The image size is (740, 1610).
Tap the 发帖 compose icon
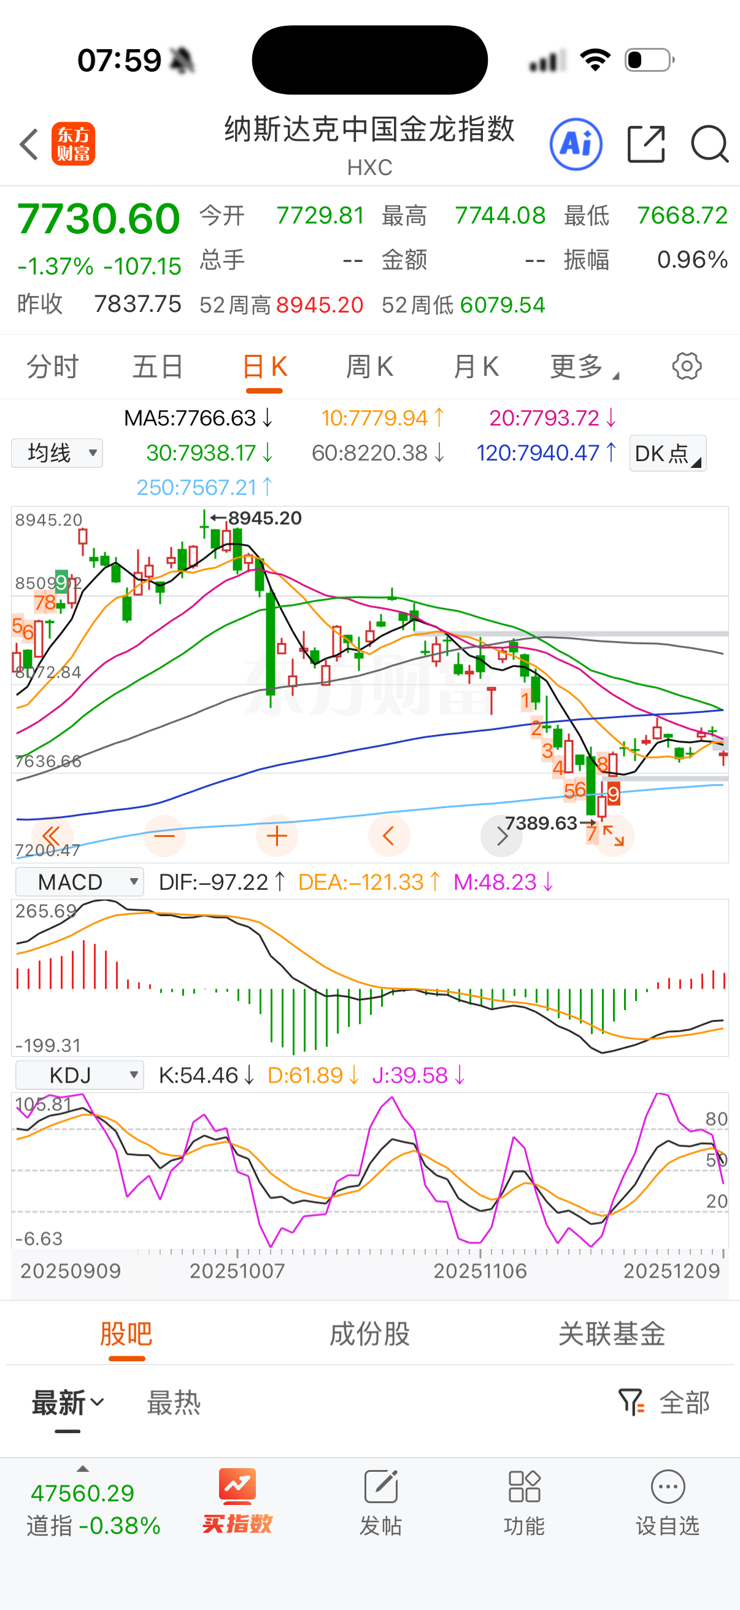click(381, 1486)
